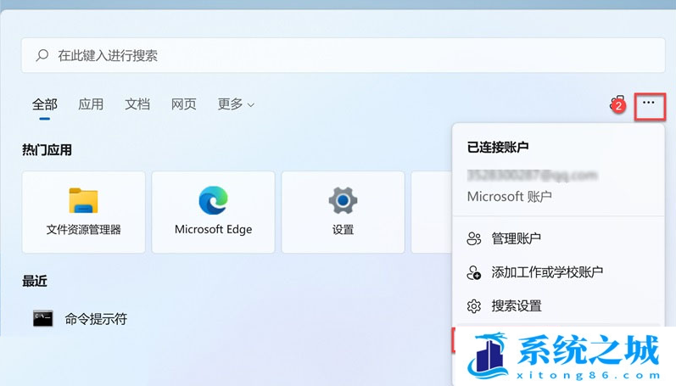Select 管理账户 menu entry
Screen dimensions: 676x386
point(558,238)
